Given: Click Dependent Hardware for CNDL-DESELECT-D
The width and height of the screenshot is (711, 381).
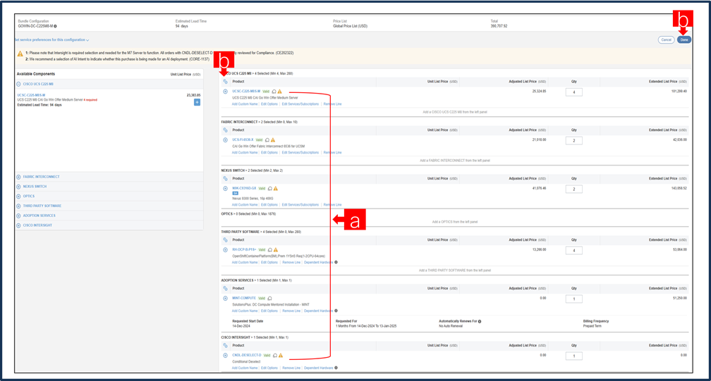Looking at the screenshot, I should (318, 368).
